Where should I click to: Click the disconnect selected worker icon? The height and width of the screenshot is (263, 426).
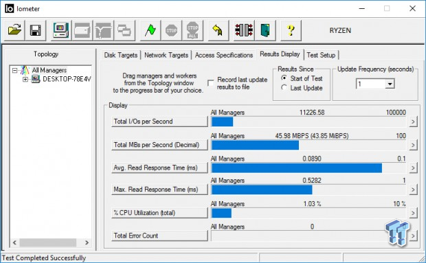pos(244,30)
